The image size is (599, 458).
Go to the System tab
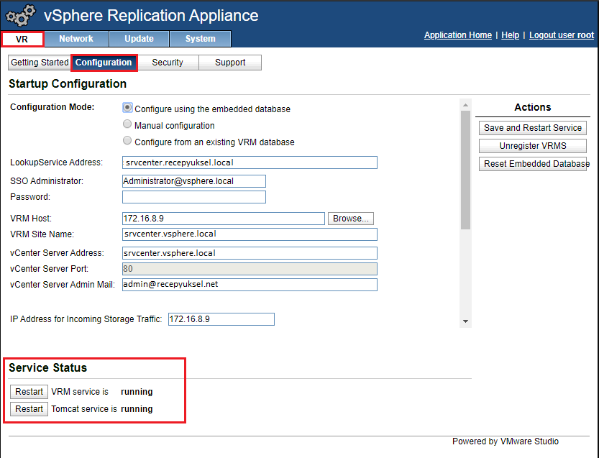tap(200, 39)
